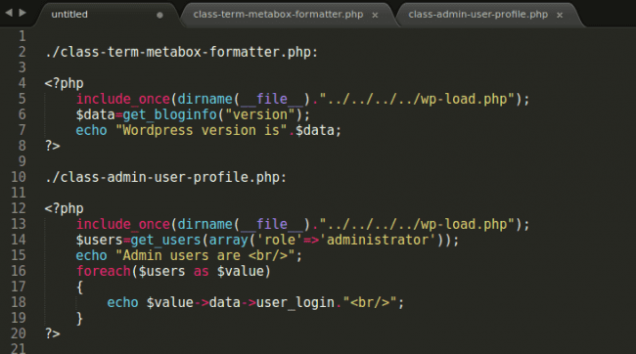Click the '<?php' tag on line 12

64,208
